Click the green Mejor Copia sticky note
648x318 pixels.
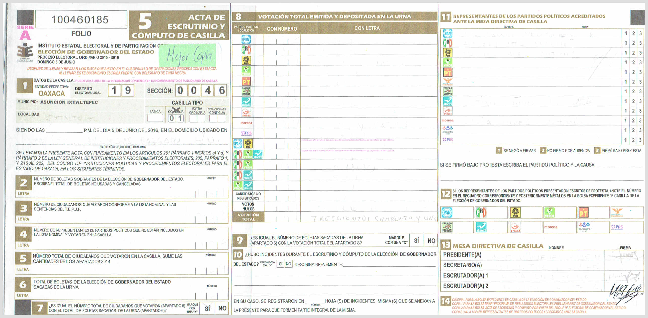[x=187, y=56]
